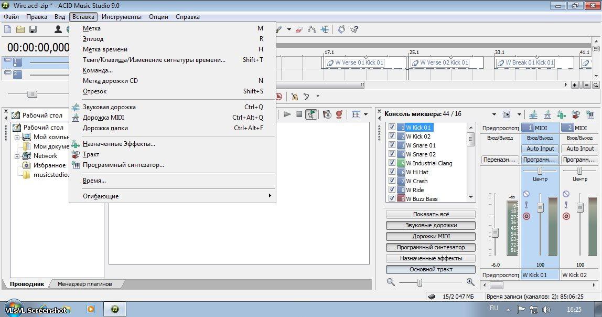Uncheck the W Crash checkbox
The width and height of the screenshot is (602, 317).
pos(392,180)
